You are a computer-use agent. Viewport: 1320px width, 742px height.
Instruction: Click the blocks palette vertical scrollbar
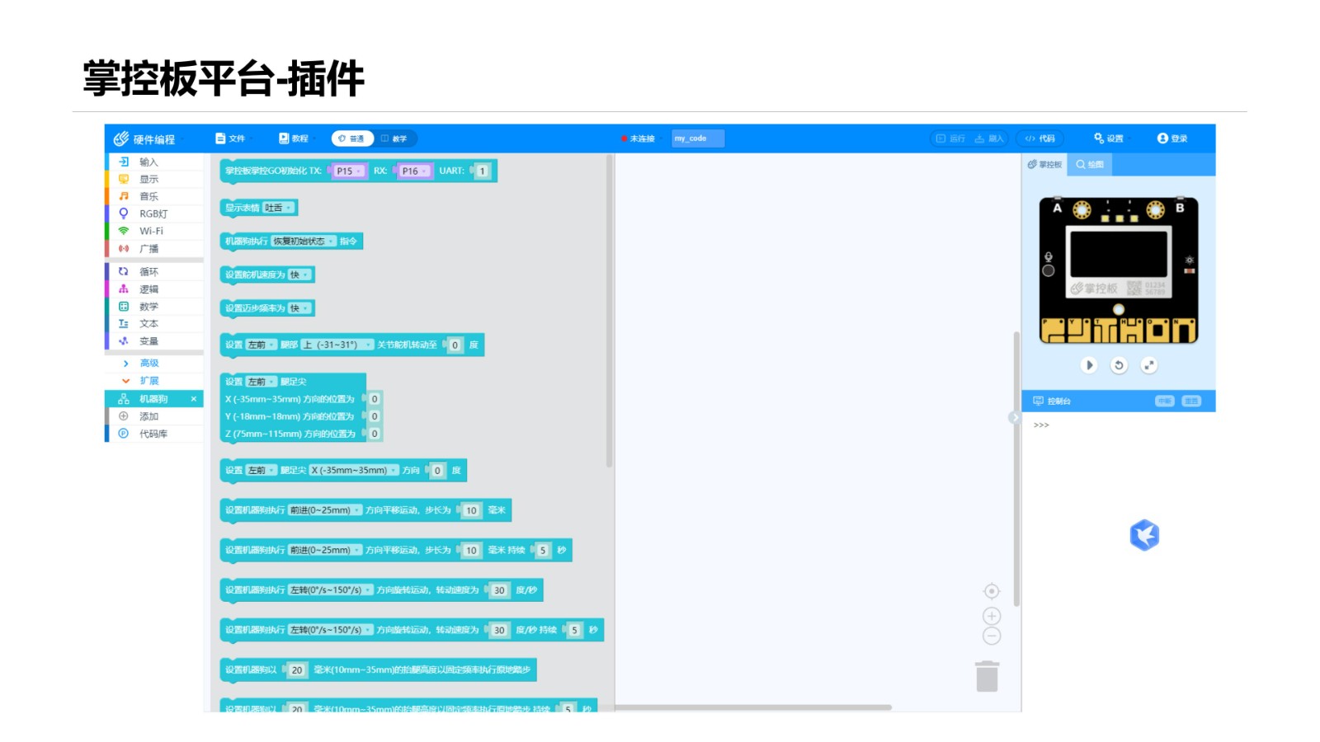(609, 312)
